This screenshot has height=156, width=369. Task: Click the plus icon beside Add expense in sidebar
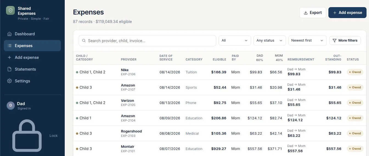(x=10, y=57)
